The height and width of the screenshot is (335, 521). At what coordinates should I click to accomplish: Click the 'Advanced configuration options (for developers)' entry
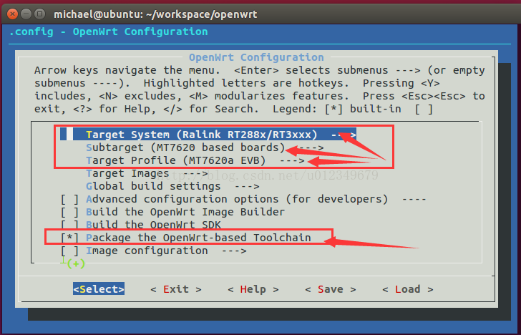coord(237,200)
